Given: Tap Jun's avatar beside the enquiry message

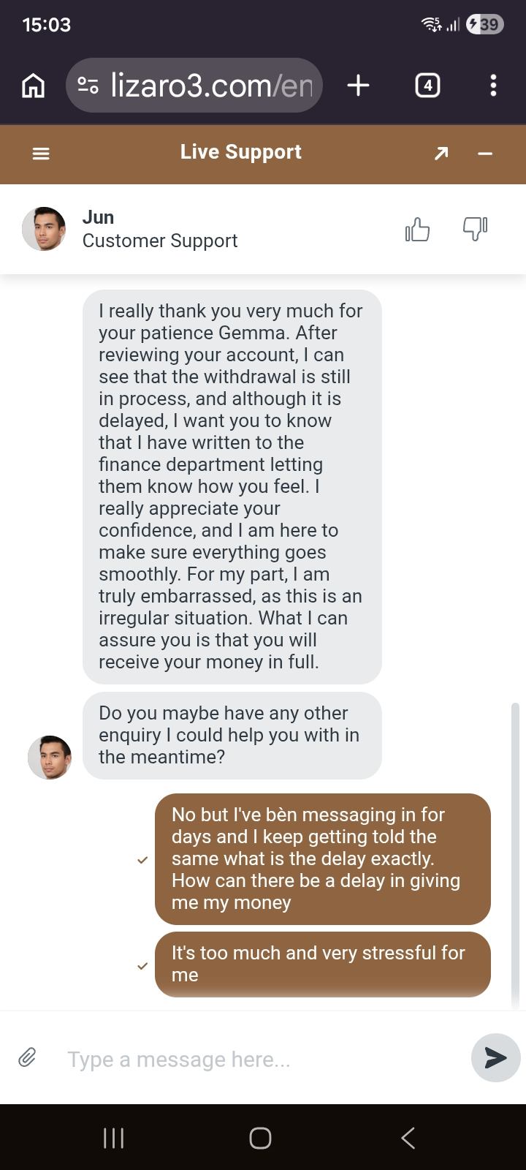Looking at the screenshot, I should [x=50, y=757].
